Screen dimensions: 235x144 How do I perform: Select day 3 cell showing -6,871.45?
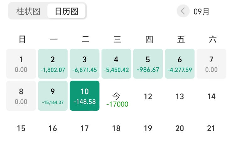[85, 64]
